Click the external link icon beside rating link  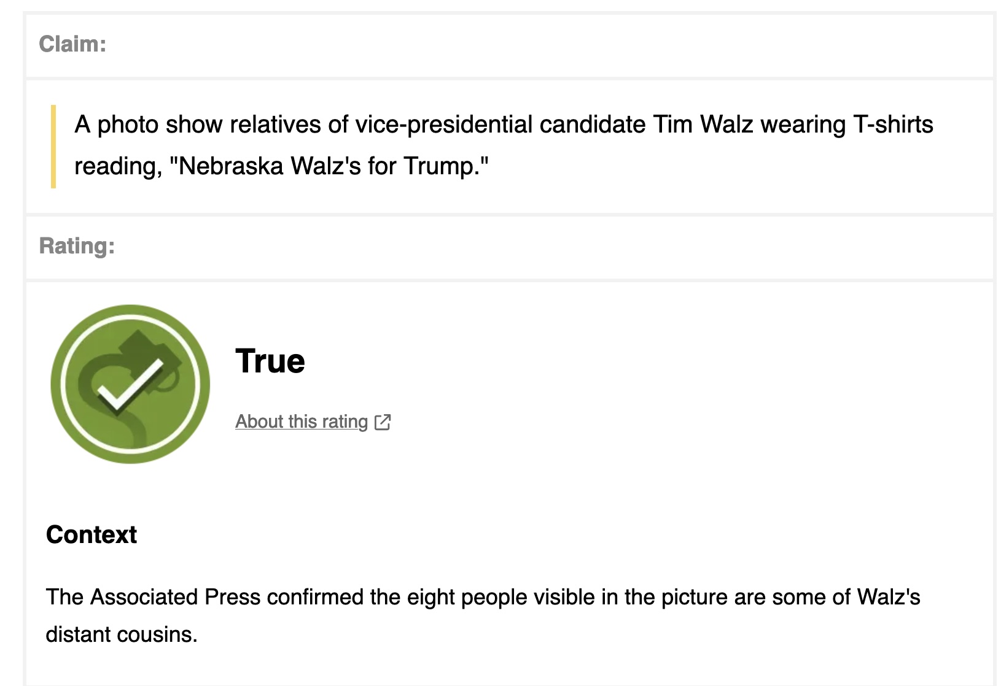click(x=382, y=422)
